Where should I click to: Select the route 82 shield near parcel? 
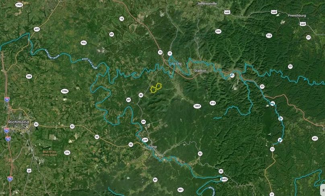(141, 95)
